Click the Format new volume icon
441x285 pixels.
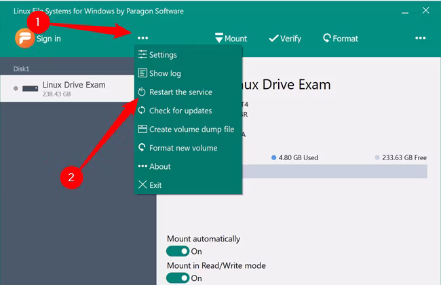point(142,147)
